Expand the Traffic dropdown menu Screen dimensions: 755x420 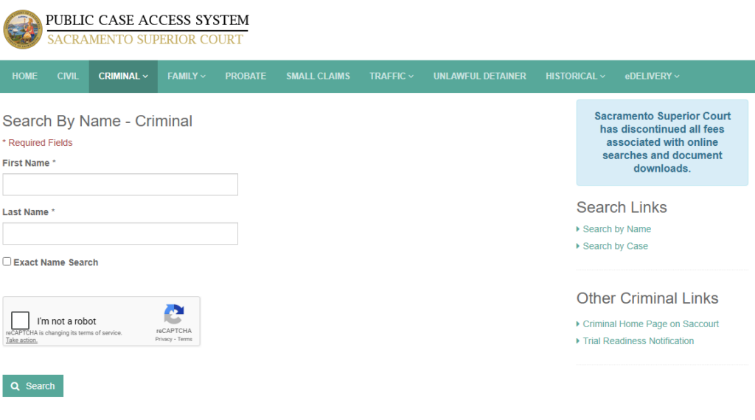[391, 76]
